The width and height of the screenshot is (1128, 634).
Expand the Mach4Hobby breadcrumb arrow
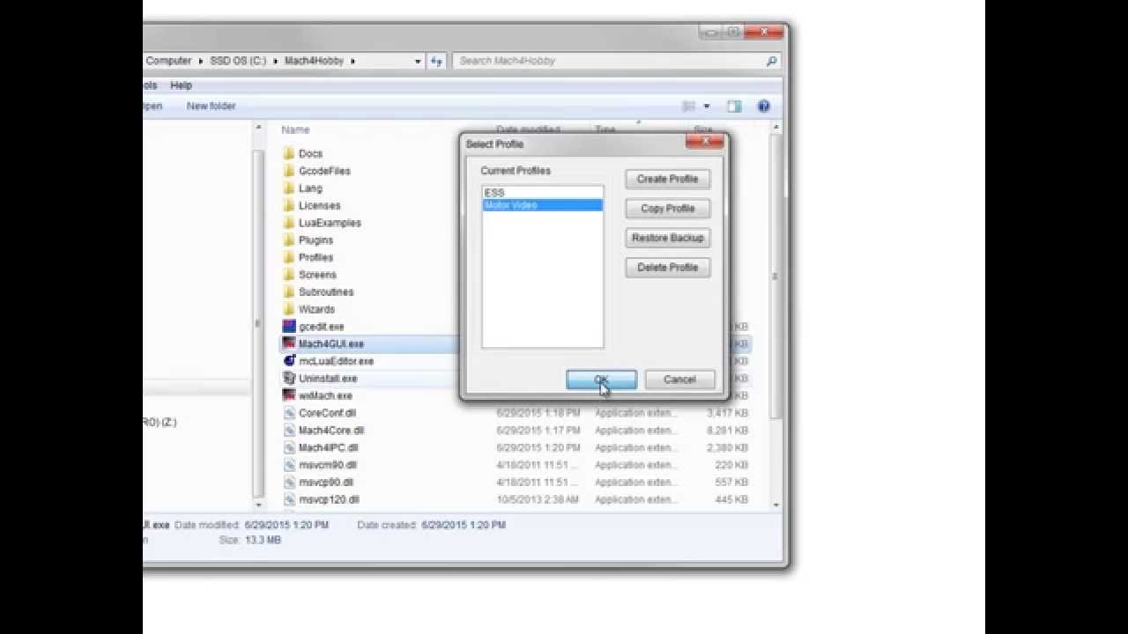(353, 61)
